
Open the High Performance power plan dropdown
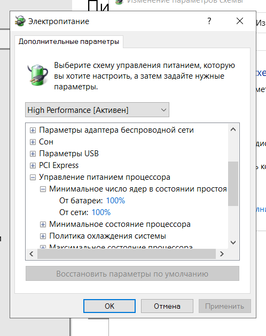[x=97, y=110]
